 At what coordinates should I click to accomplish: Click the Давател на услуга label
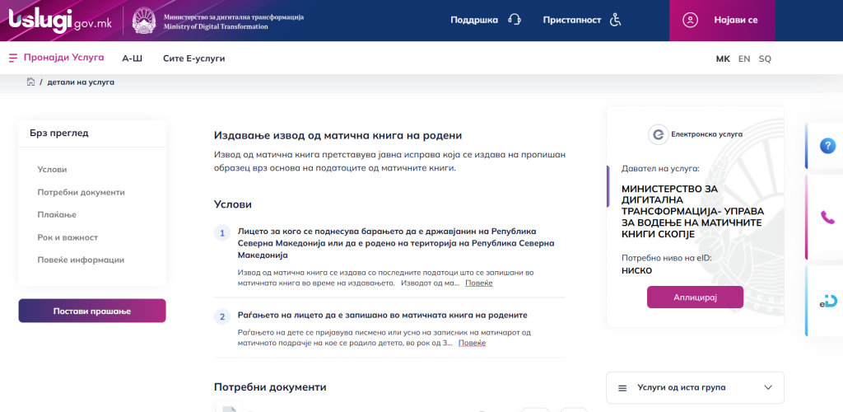pos(660,168)
